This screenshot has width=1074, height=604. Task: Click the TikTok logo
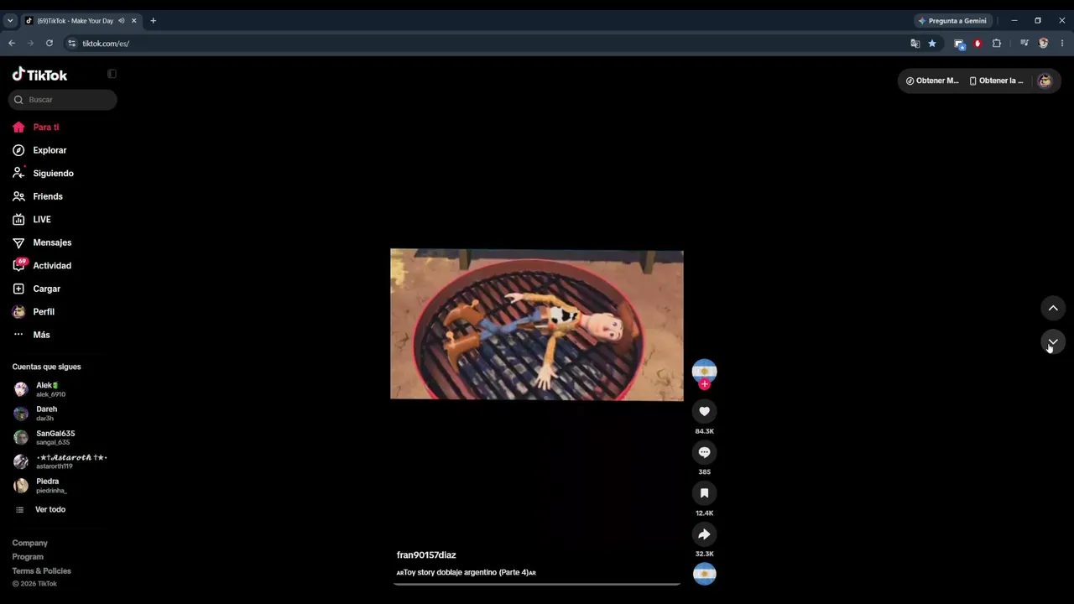point(39,75)
